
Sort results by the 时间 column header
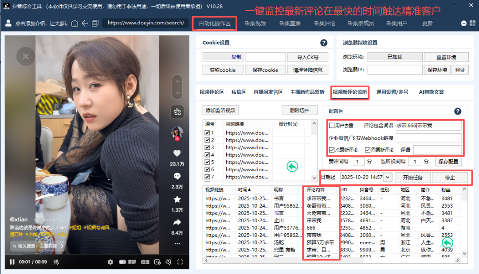pyautogui.click(x=253, y=189)
